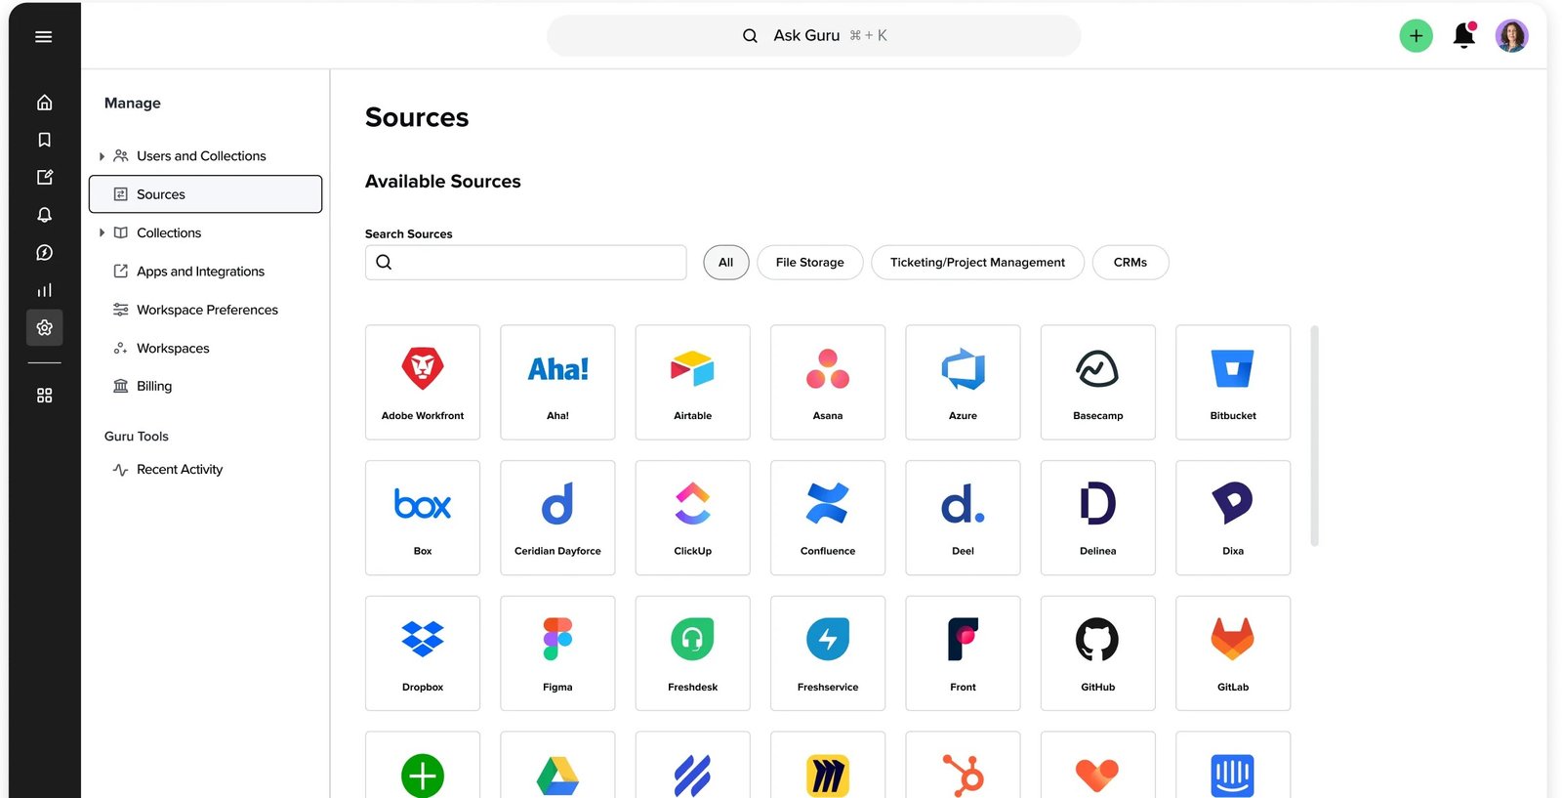The image size is (1562, 798).
Task: Open the apps grid icon in the rail
Action: (x=44, y=396)
